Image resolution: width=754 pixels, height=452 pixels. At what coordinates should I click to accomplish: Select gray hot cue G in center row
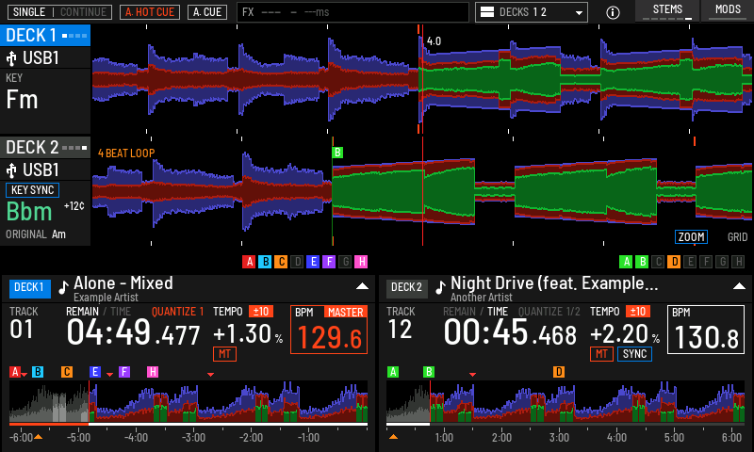pos(345,262)
